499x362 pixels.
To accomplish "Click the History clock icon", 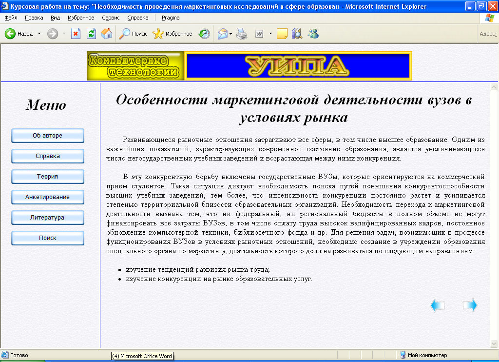I will point(204,34).
